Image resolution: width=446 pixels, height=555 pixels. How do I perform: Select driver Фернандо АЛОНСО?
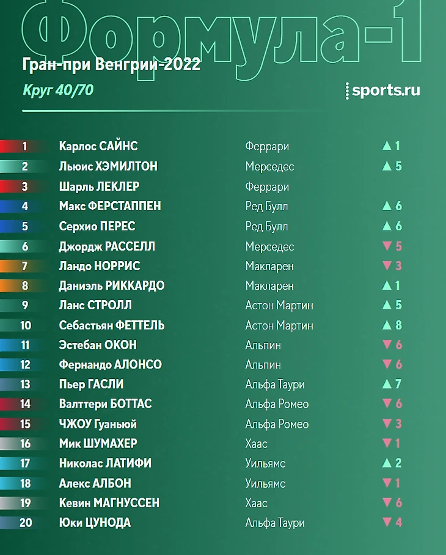click(111, 364)
